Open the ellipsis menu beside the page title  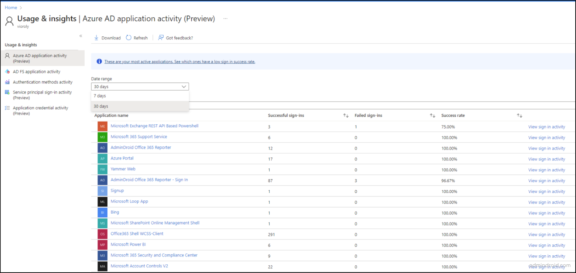[x=226, y=18]
